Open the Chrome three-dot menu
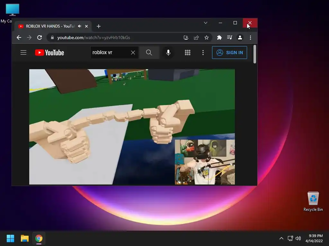Viewport: 329px width, 246px height. coord(250,38)
